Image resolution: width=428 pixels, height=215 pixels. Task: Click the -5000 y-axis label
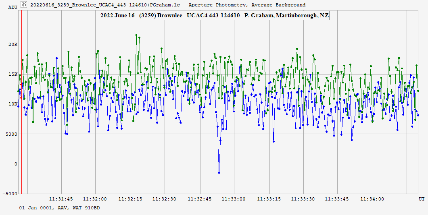pyautogui.click(x=10, y=194)
